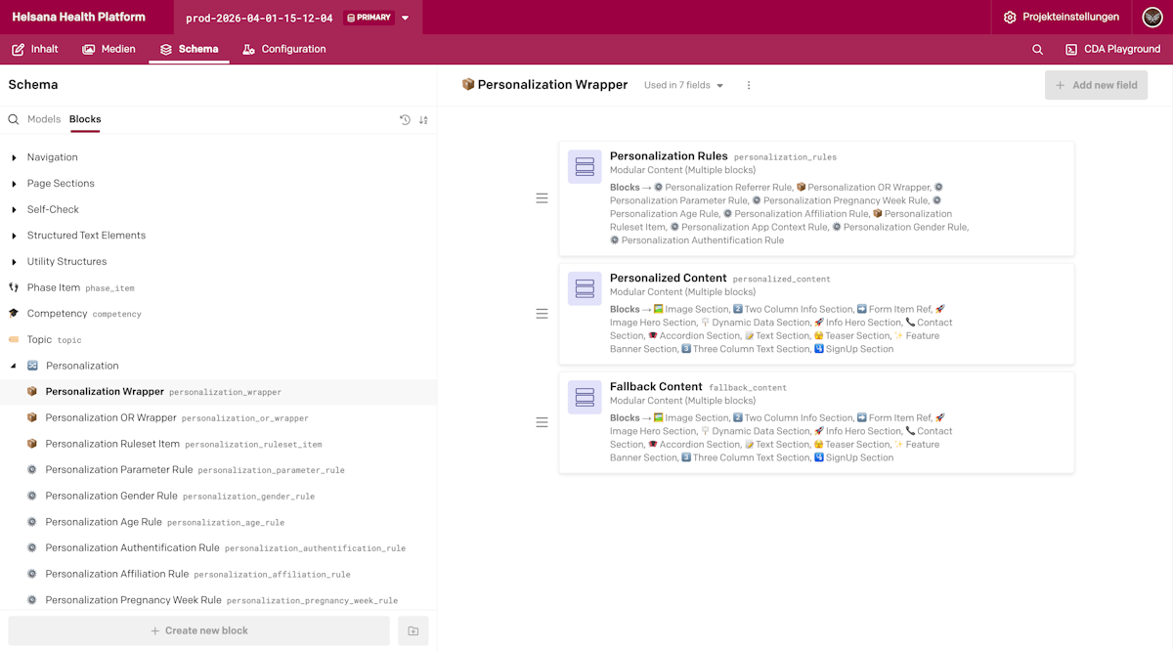Click the gear icon of Personalization Parameter Rule
Viewport: 1173px width, 651px height.
pyautogui.click(x=31, y=470)
